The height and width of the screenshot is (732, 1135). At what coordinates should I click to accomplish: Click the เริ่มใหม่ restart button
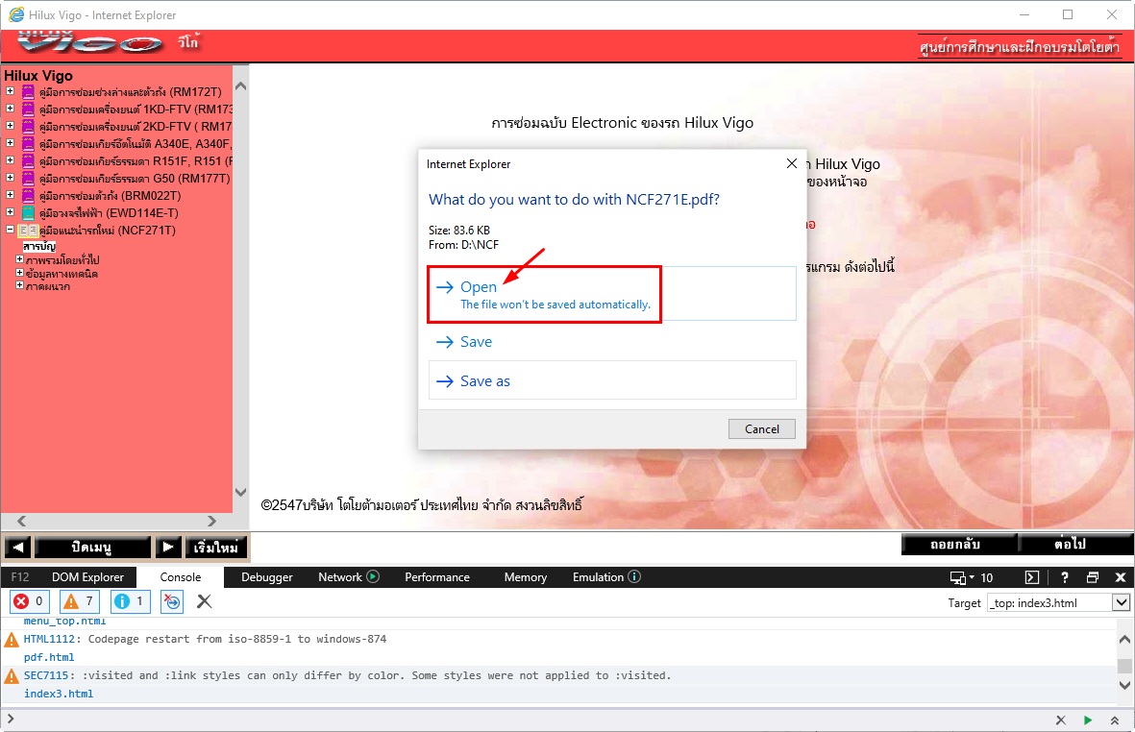coord(215,547)
